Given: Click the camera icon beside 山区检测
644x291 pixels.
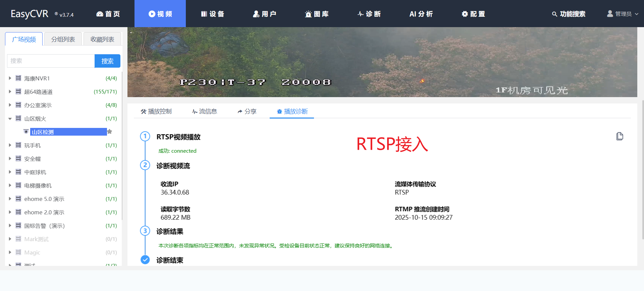Looking at the screenshot, I should pos(26,132).
